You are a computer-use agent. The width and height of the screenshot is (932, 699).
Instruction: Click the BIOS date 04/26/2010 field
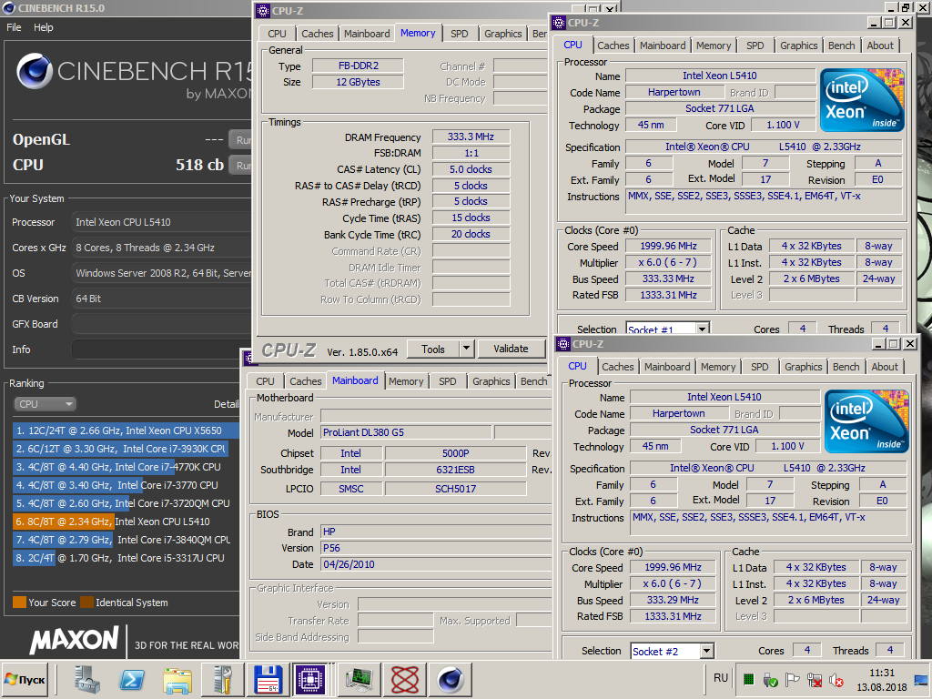coord(436,564)
